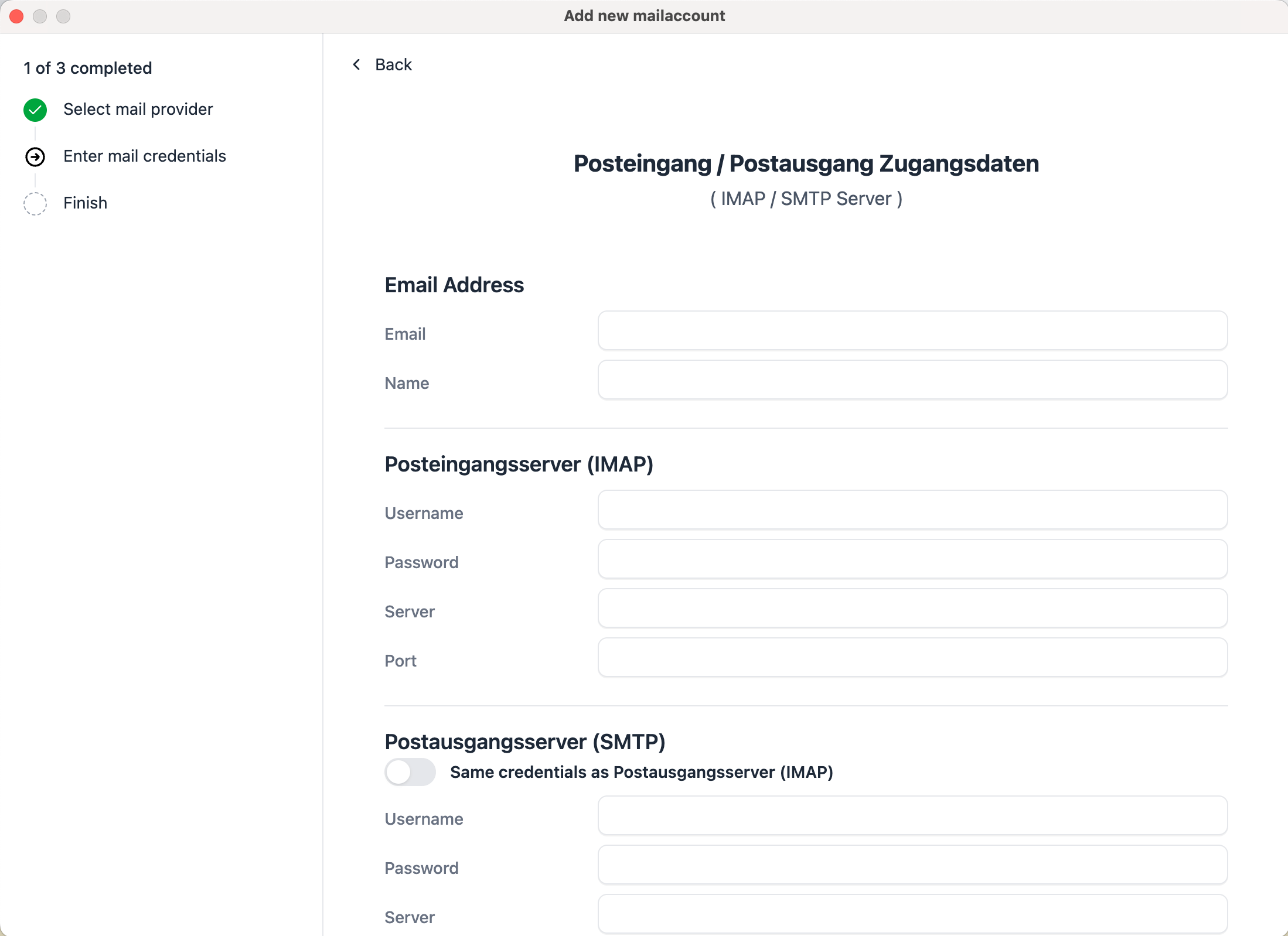Select the Enter mail credentials step
Image resolution: width=1288 pixels, height=936 pixels.
coord(144,156)
